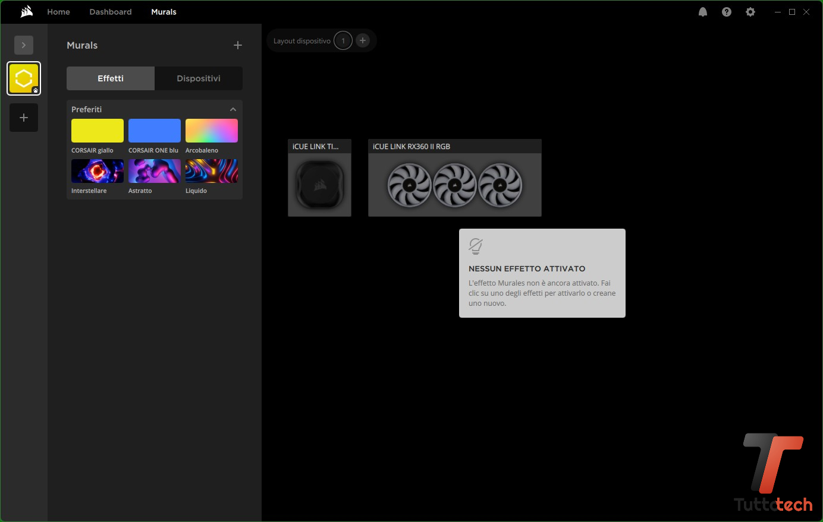Click the NESSUN EFFETTO ATTIVATO heading
Viewport: 823px width, 522px height.
click(x=527, y=268)
